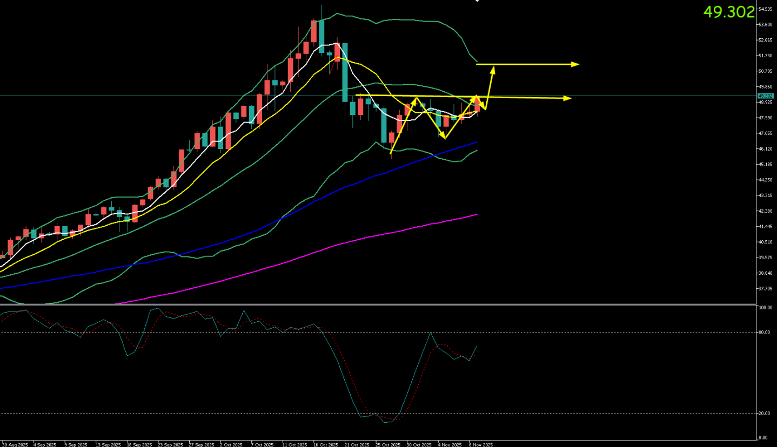777x447 pixels.
Task: Click the 30 Aug 2025 date label
Action: coord(15,444)
